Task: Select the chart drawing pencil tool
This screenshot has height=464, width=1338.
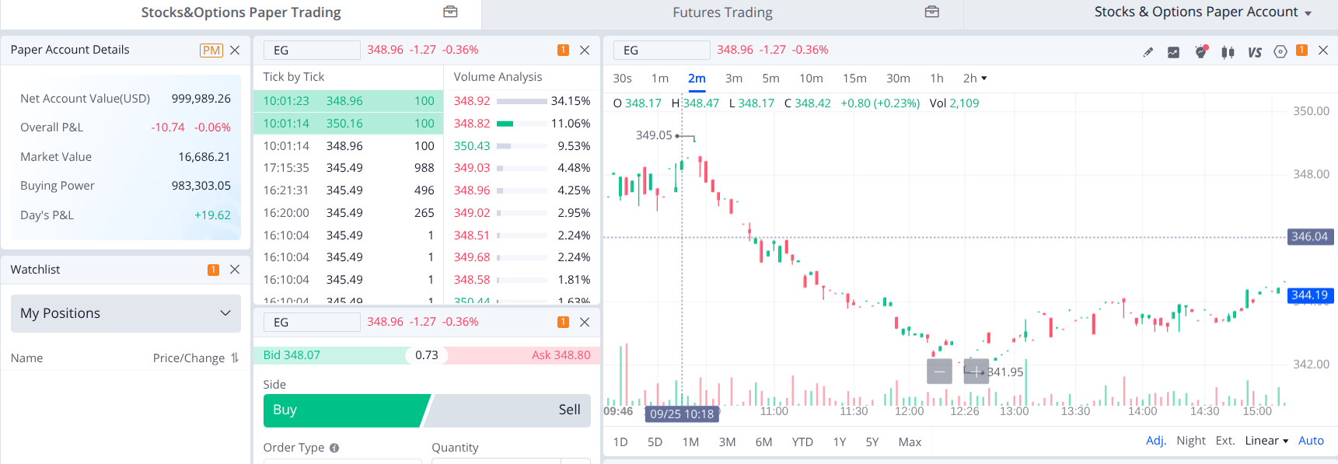Action: (x=1148, y=52)
